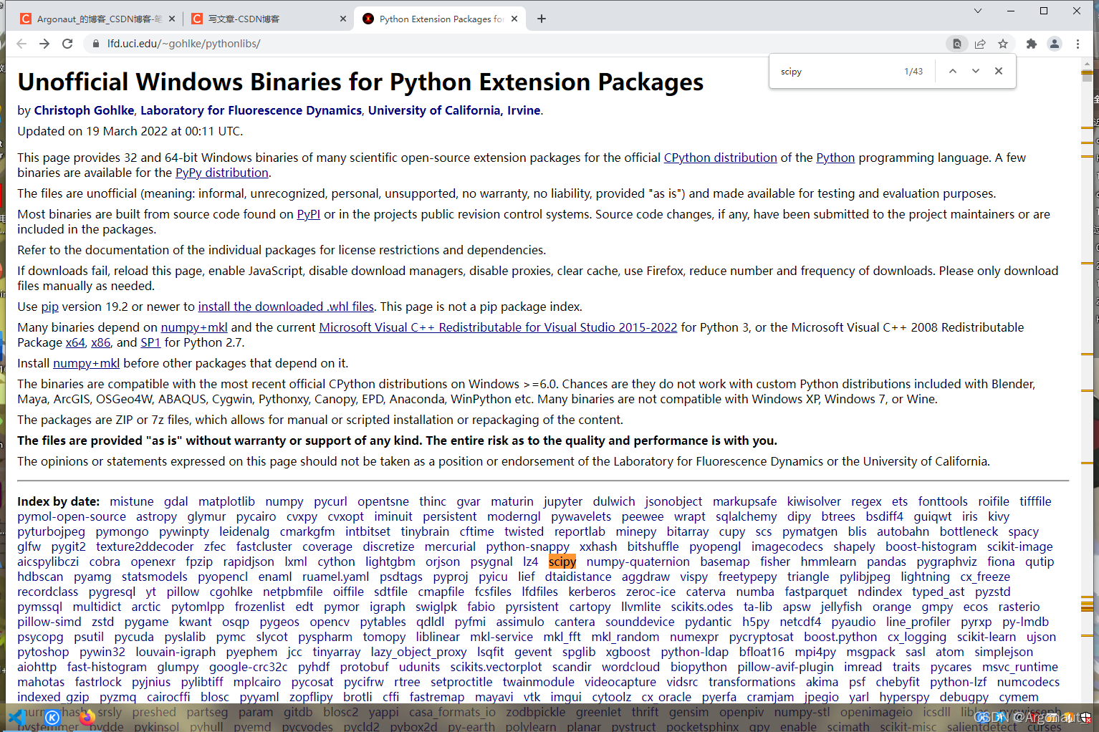The image size is (1099, 732).
Task: Open the Chrome profile avatar
Action: click(1055, 44)
